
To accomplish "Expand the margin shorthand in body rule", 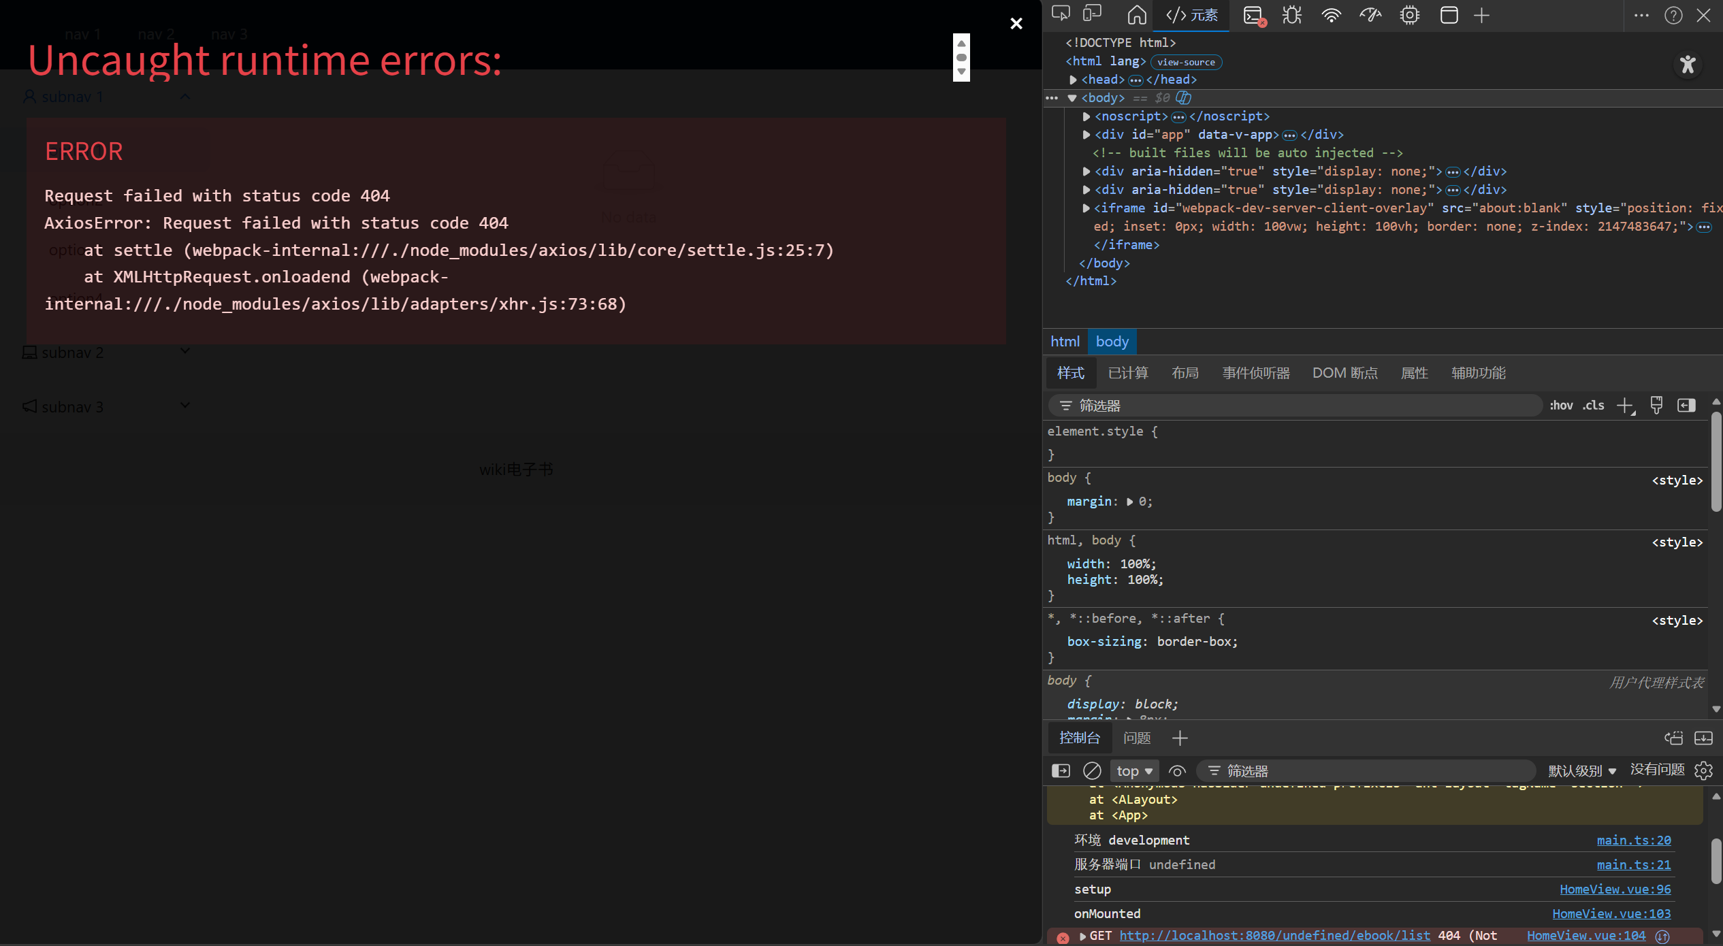I will point(1129,502).
